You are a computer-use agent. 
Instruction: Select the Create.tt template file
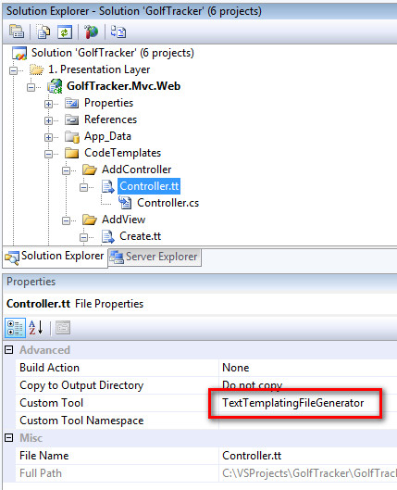click(x=140, y=236)
